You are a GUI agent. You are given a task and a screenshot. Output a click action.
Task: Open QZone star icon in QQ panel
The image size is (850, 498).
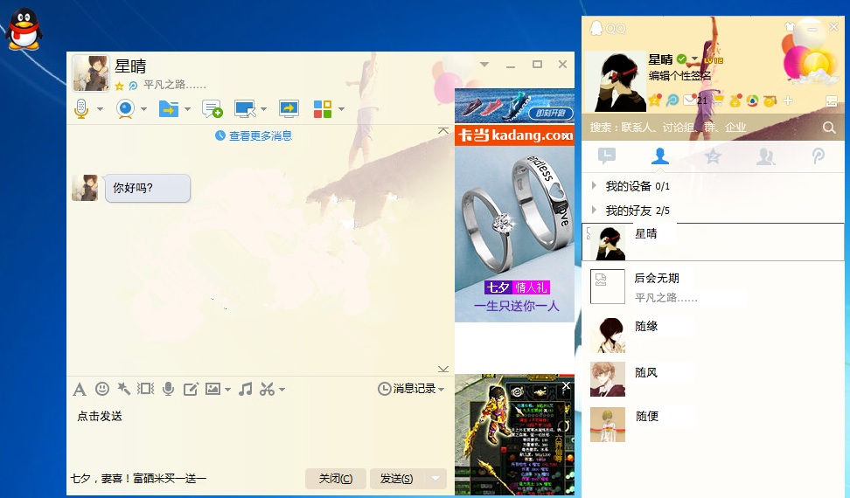click(655, 100)
